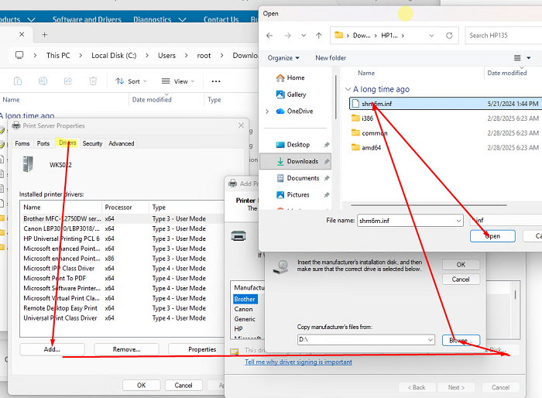The width and height of the screenshot is (542, 398).
Task: Click the Search HP135 field
Action: click(x=503, y=36)
